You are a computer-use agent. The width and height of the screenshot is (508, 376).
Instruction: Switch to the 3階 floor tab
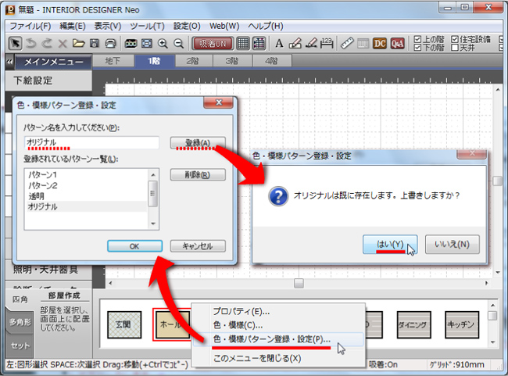pos(232,61)
